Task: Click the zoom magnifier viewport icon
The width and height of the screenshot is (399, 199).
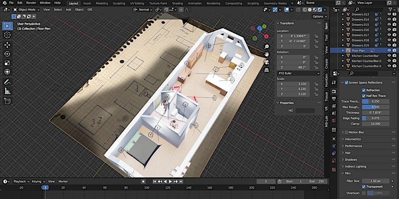Action: point(267,47)
